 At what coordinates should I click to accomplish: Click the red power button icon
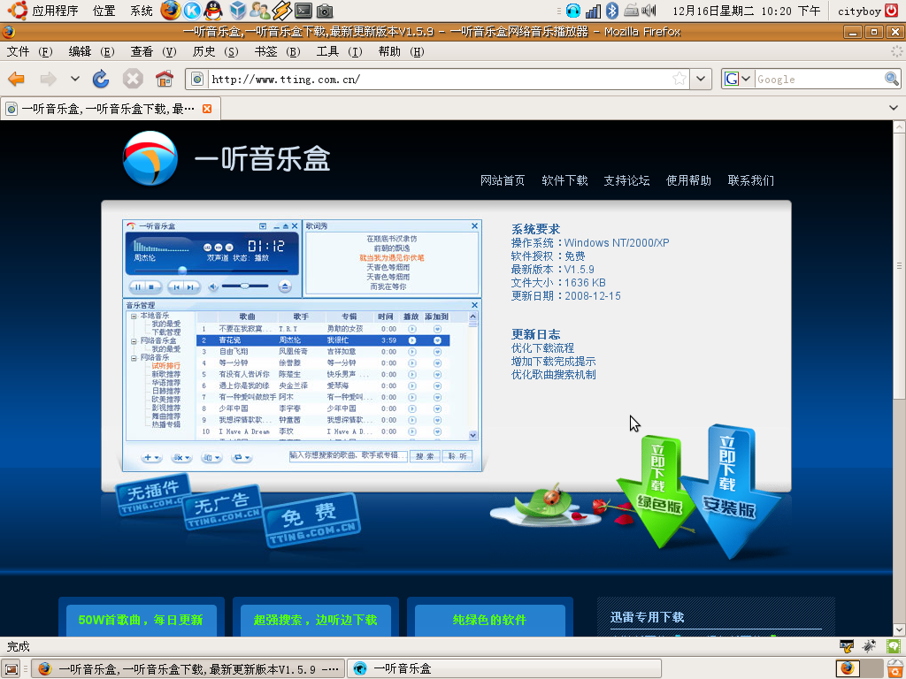[x=892, y=11]
